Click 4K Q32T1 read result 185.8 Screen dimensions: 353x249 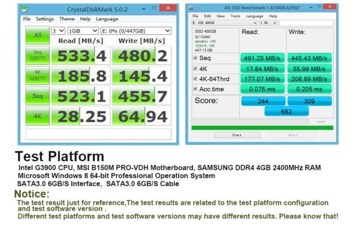tap(81, 75)
